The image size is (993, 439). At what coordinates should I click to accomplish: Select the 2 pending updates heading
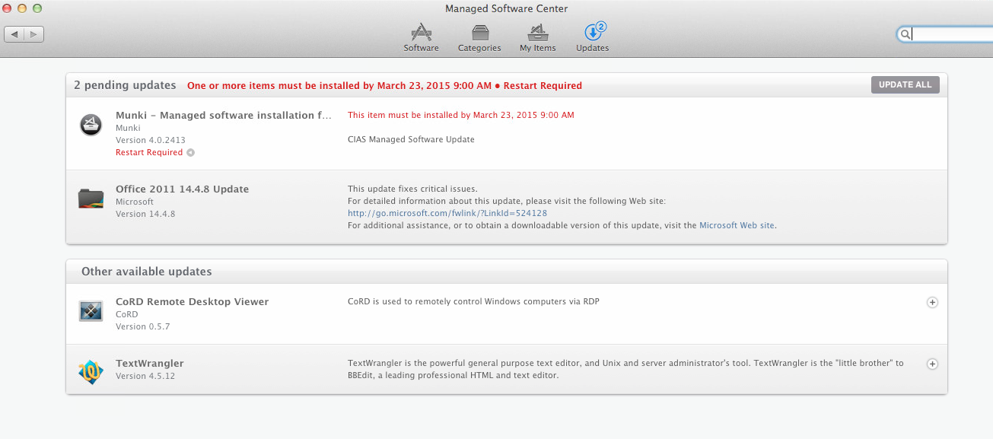tap(125, 85)
